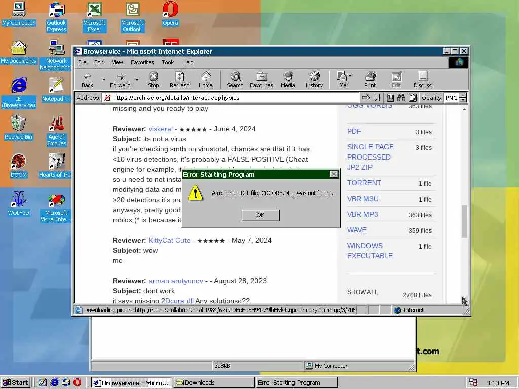Open the Media toolbar button
Viewport: 519px width, 389px height.
pos(288,80)
